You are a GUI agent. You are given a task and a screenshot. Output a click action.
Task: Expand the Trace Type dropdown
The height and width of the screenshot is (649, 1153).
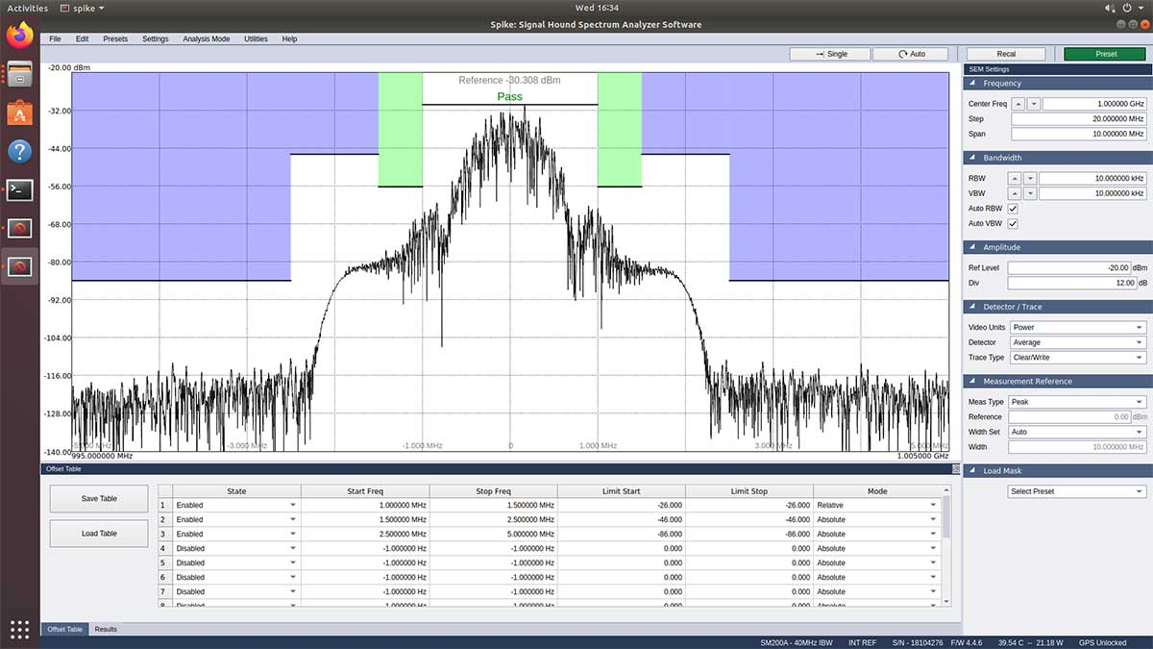click(x=1077, y=358)
